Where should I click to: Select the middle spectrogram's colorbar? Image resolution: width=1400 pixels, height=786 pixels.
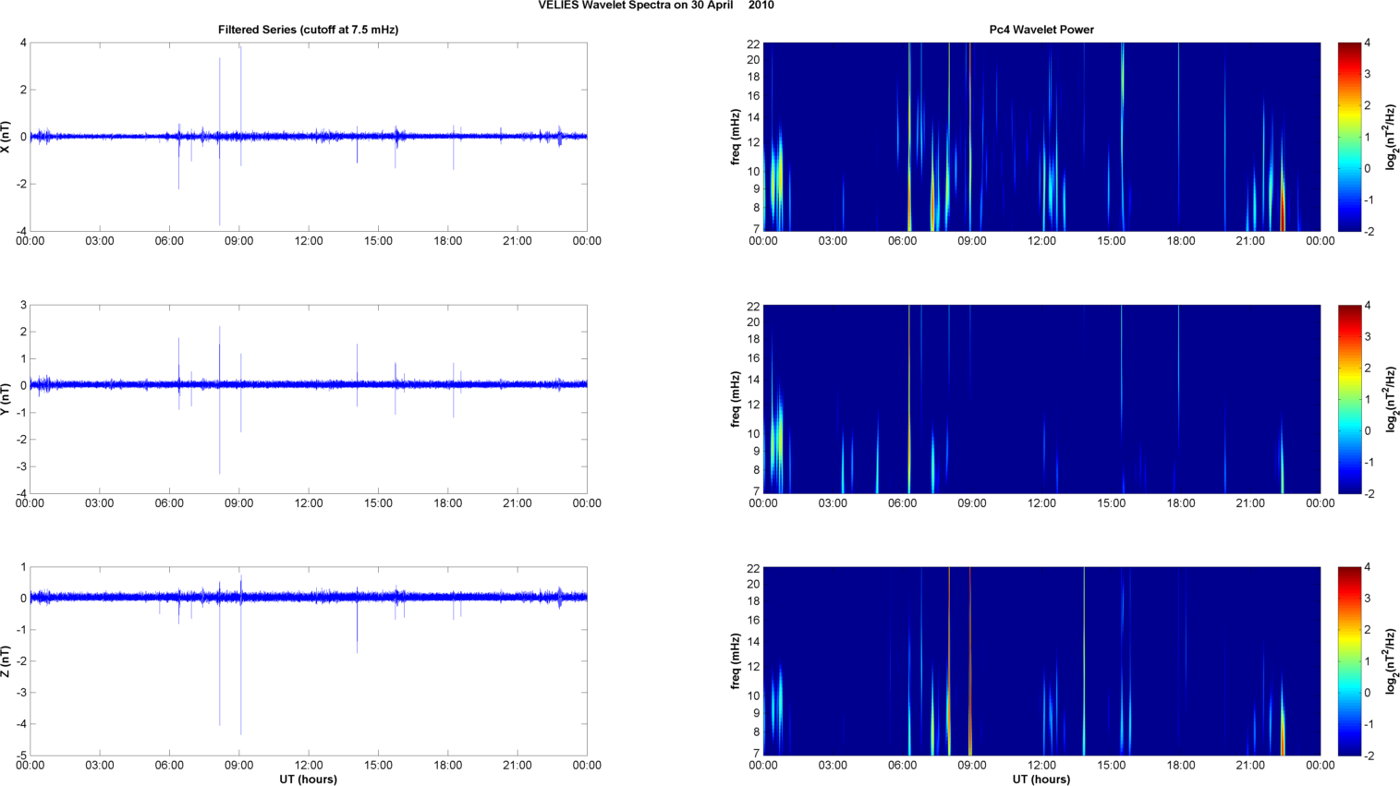click(1349, 399)
